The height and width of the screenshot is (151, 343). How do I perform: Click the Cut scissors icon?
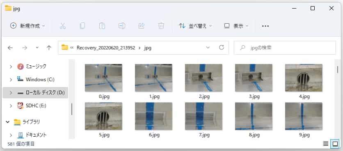coord(62,26)
